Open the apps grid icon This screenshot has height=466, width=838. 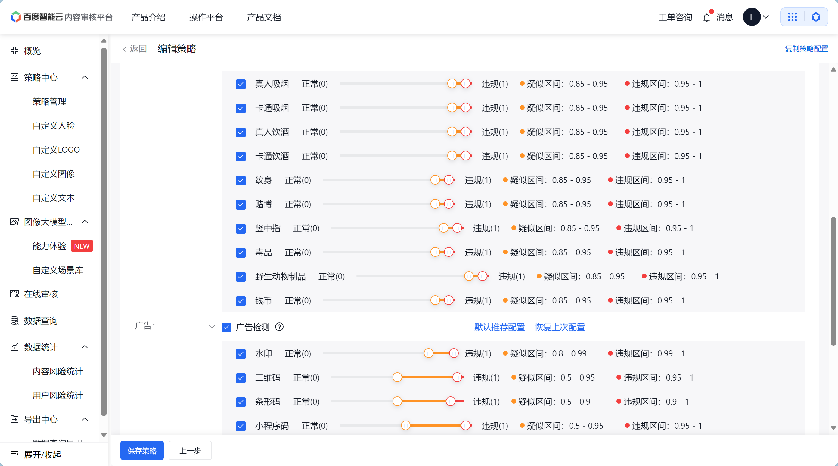793,17
